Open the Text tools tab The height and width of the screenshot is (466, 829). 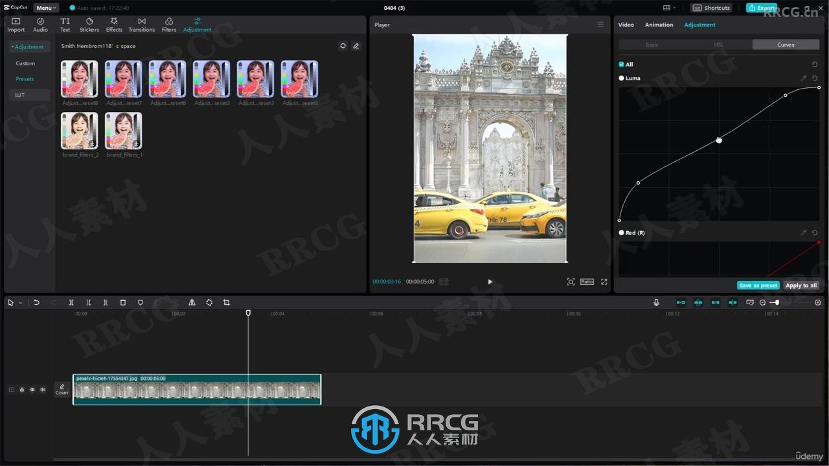tap(65, 25)
